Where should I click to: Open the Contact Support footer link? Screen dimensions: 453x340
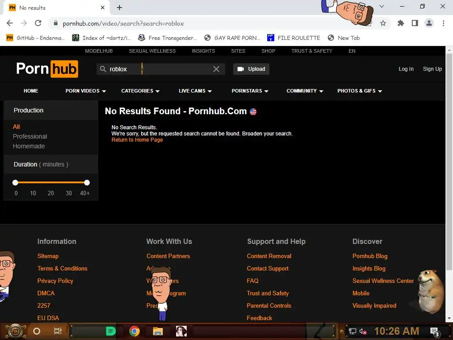pyautogui.click(x=268, y=269)
